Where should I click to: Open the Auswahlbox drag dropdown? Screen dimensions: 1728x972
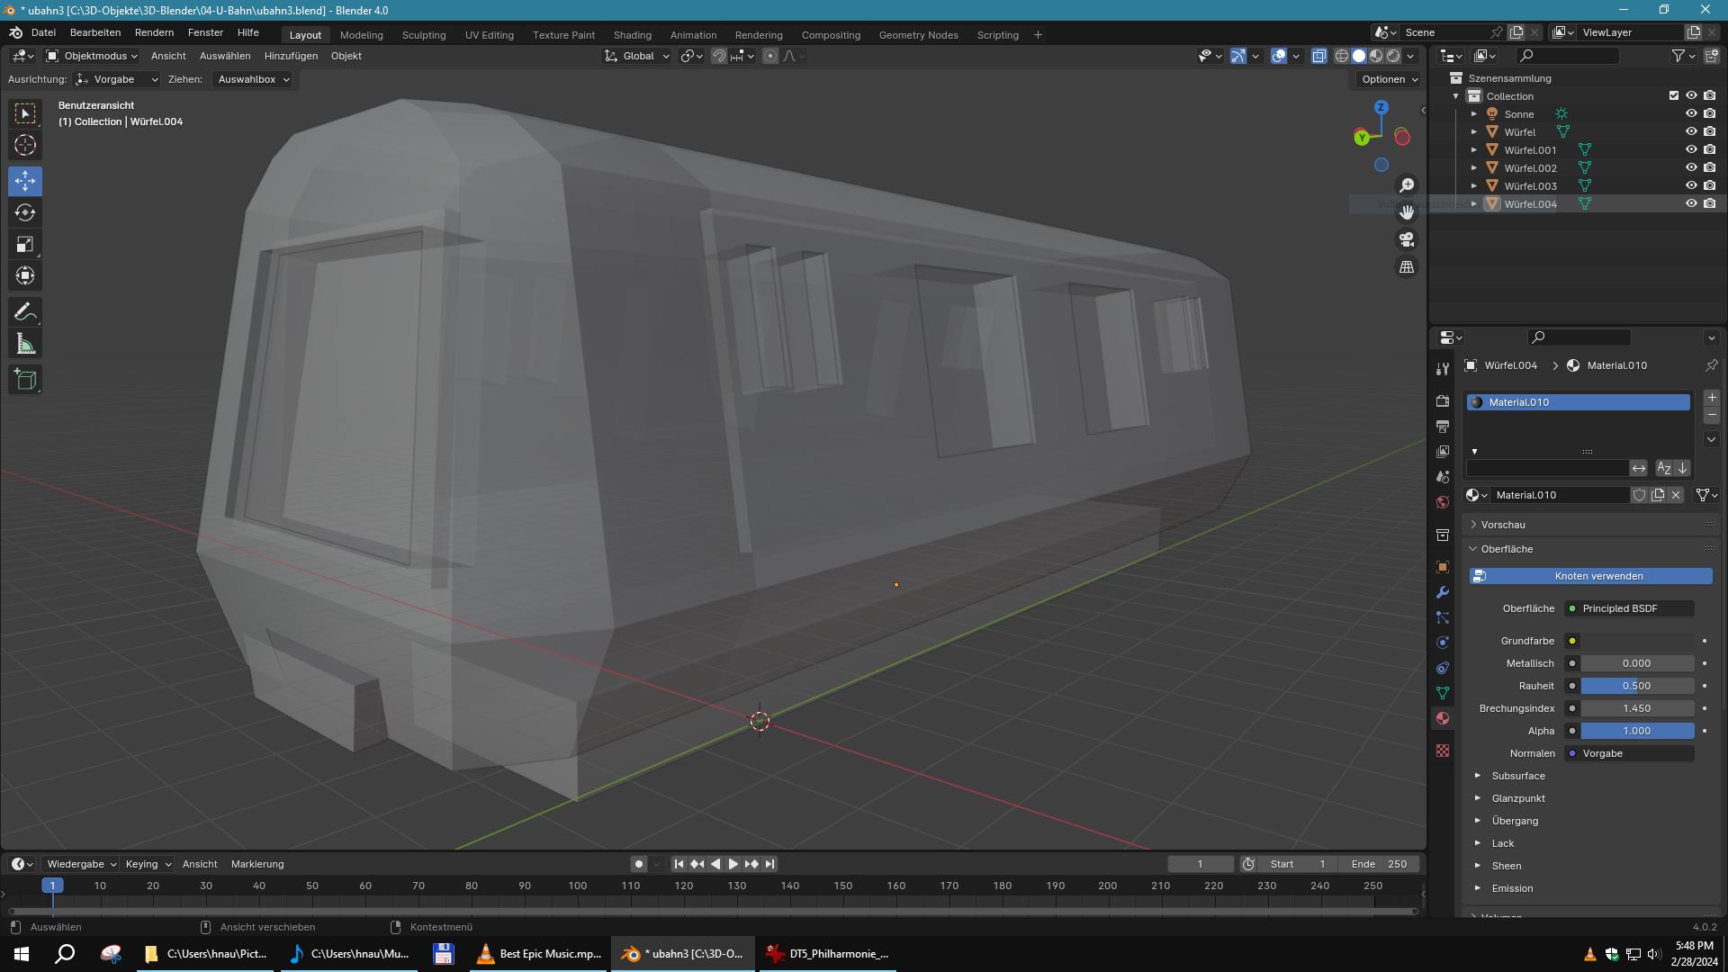click(253, 79)
